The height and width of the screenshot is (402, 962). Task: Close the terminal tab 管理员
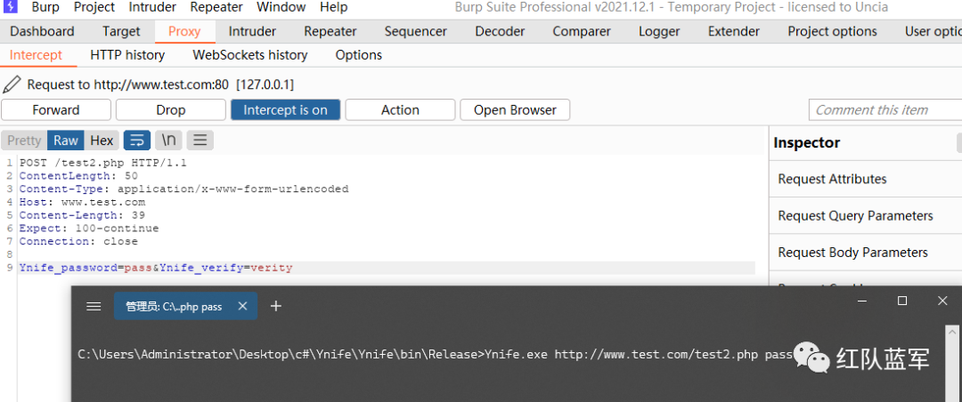(x=242, y=306)
